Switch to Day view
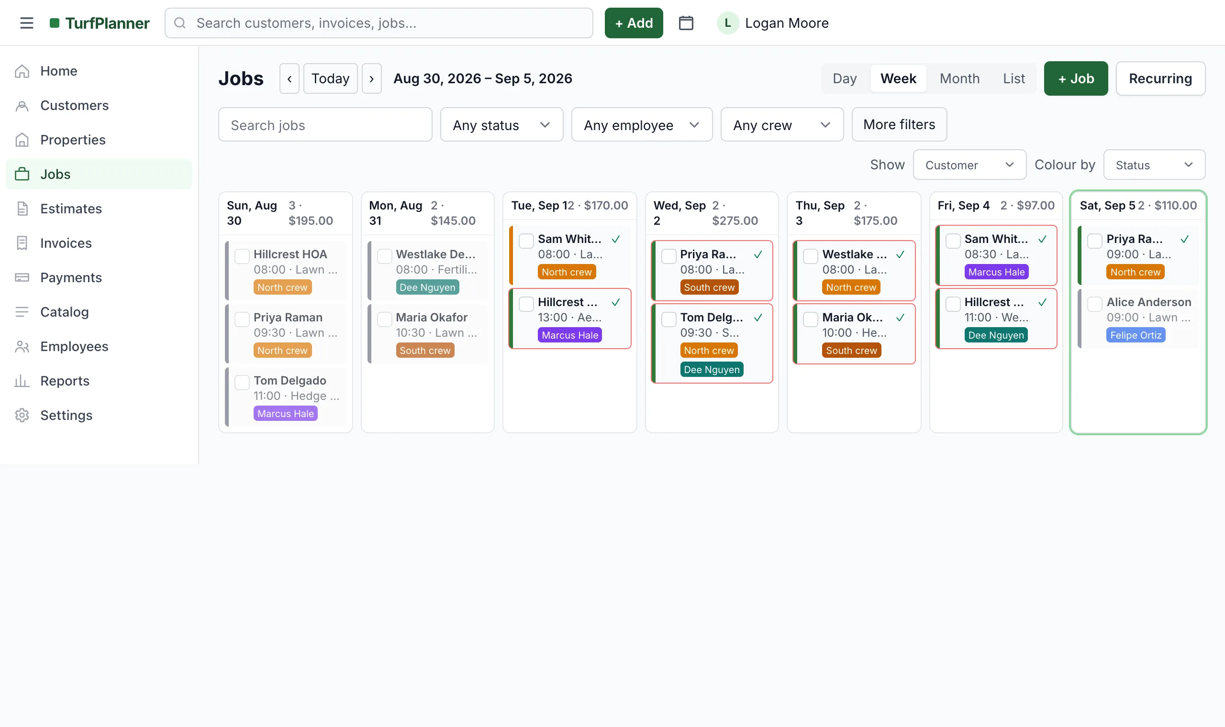 (844, 78)
